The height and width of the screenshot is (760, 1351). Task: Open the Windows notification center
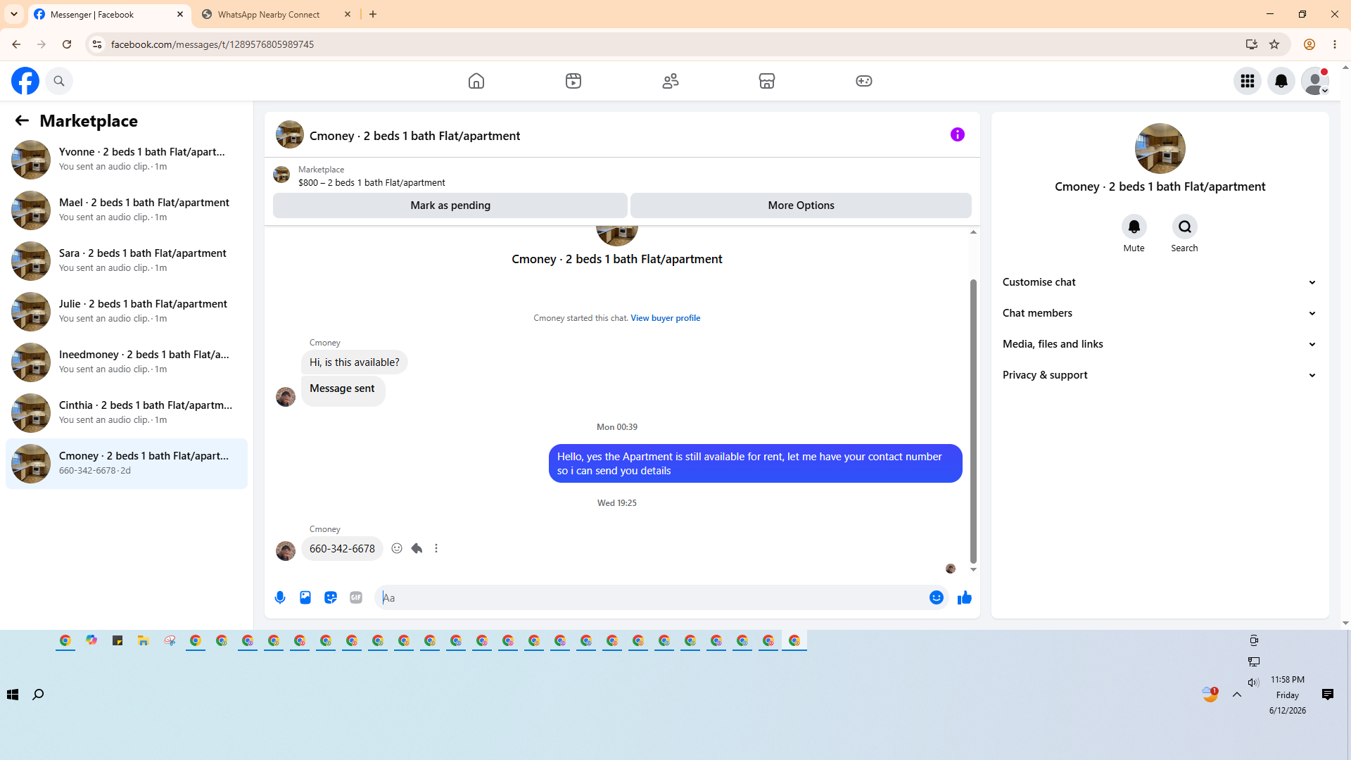[x=1328, y=695]
